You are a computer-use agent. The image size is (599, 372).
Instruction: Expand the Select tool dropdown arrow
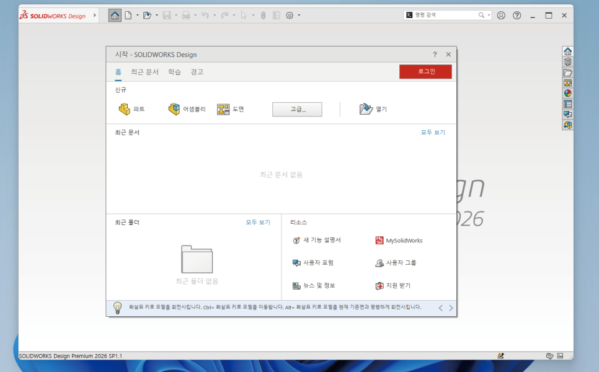click(253, 15)
